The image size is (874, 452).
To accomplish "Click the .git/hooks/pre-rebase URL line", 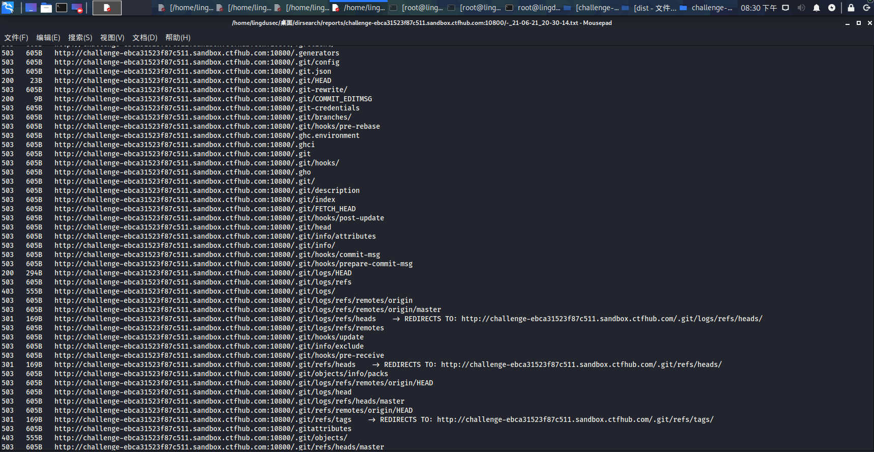I will point(217,126).
